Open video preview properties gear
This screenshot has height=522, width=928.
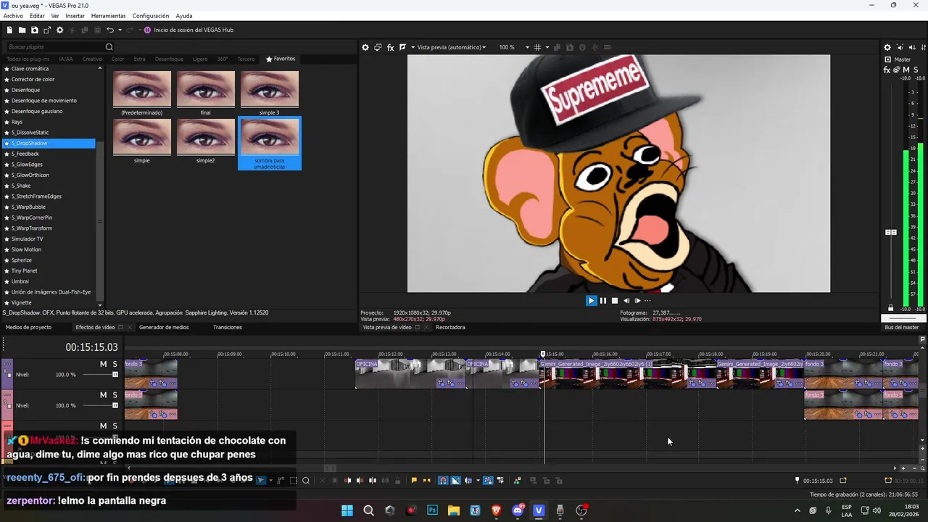click(365, 47)
